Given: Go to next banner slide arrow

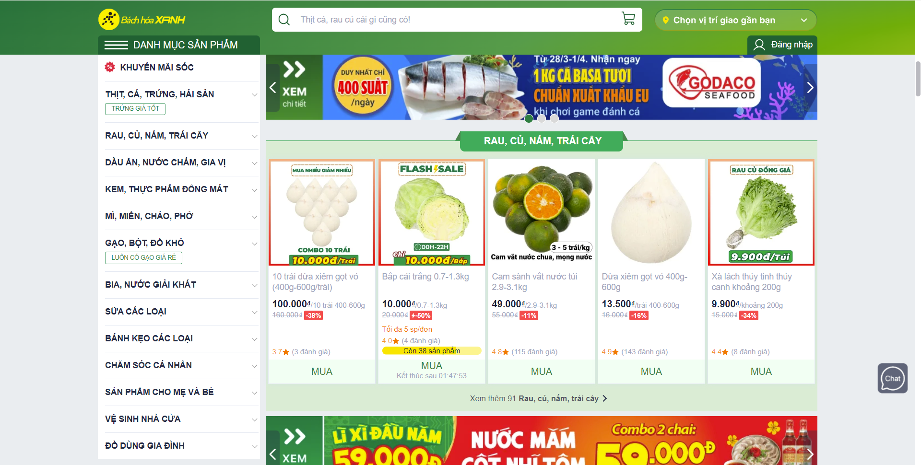Looking at the screenshot, I should click(810, 87).
